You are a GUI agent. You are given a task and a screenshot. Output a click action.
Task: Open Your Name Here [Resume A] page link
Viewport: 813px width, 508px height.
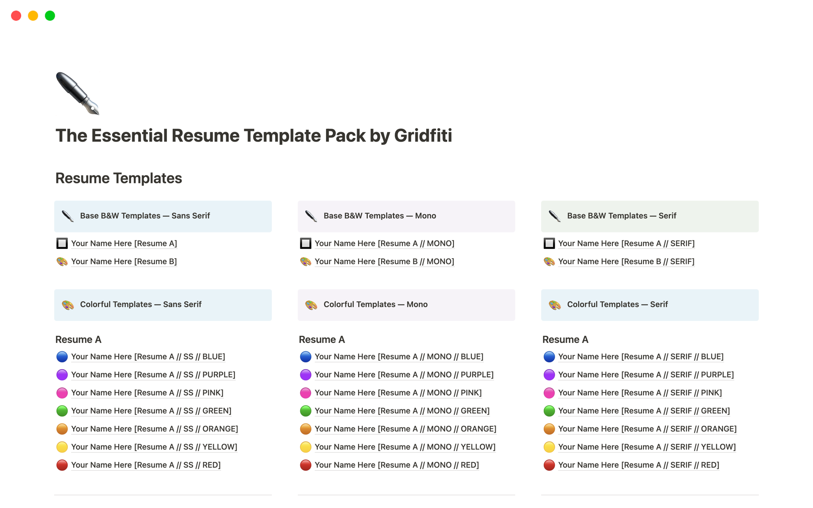(x=124, y=243)
